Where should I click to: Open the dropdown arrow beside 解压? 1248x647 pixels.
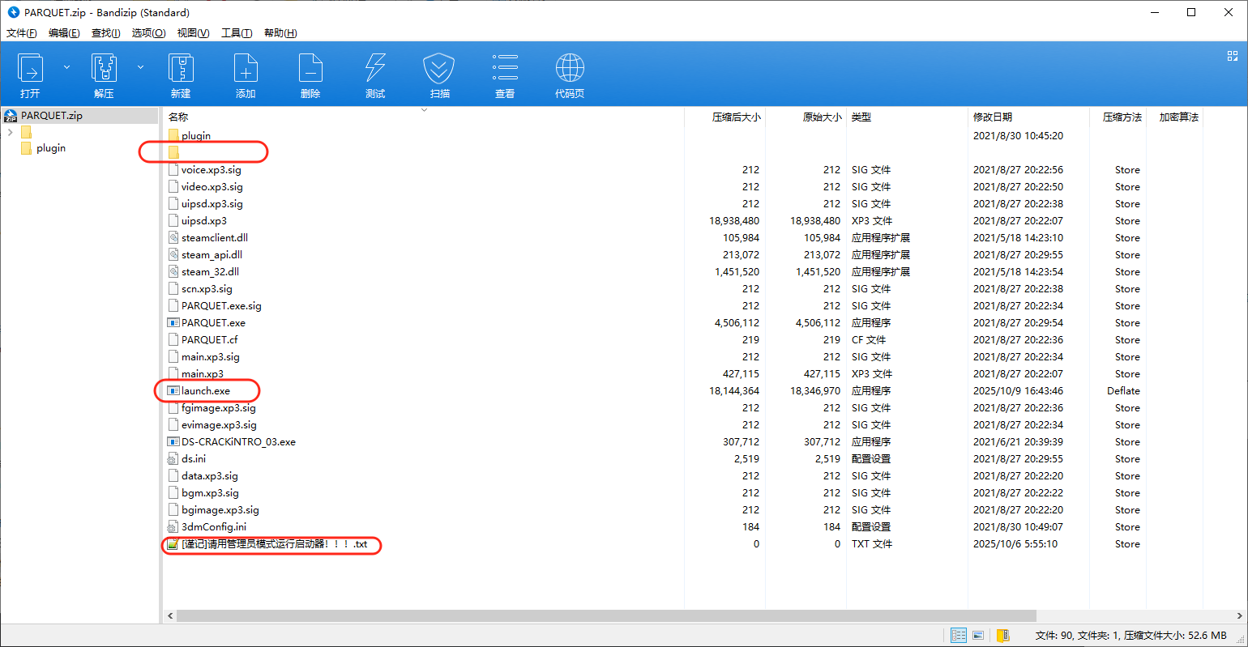[x=140, y=67]
